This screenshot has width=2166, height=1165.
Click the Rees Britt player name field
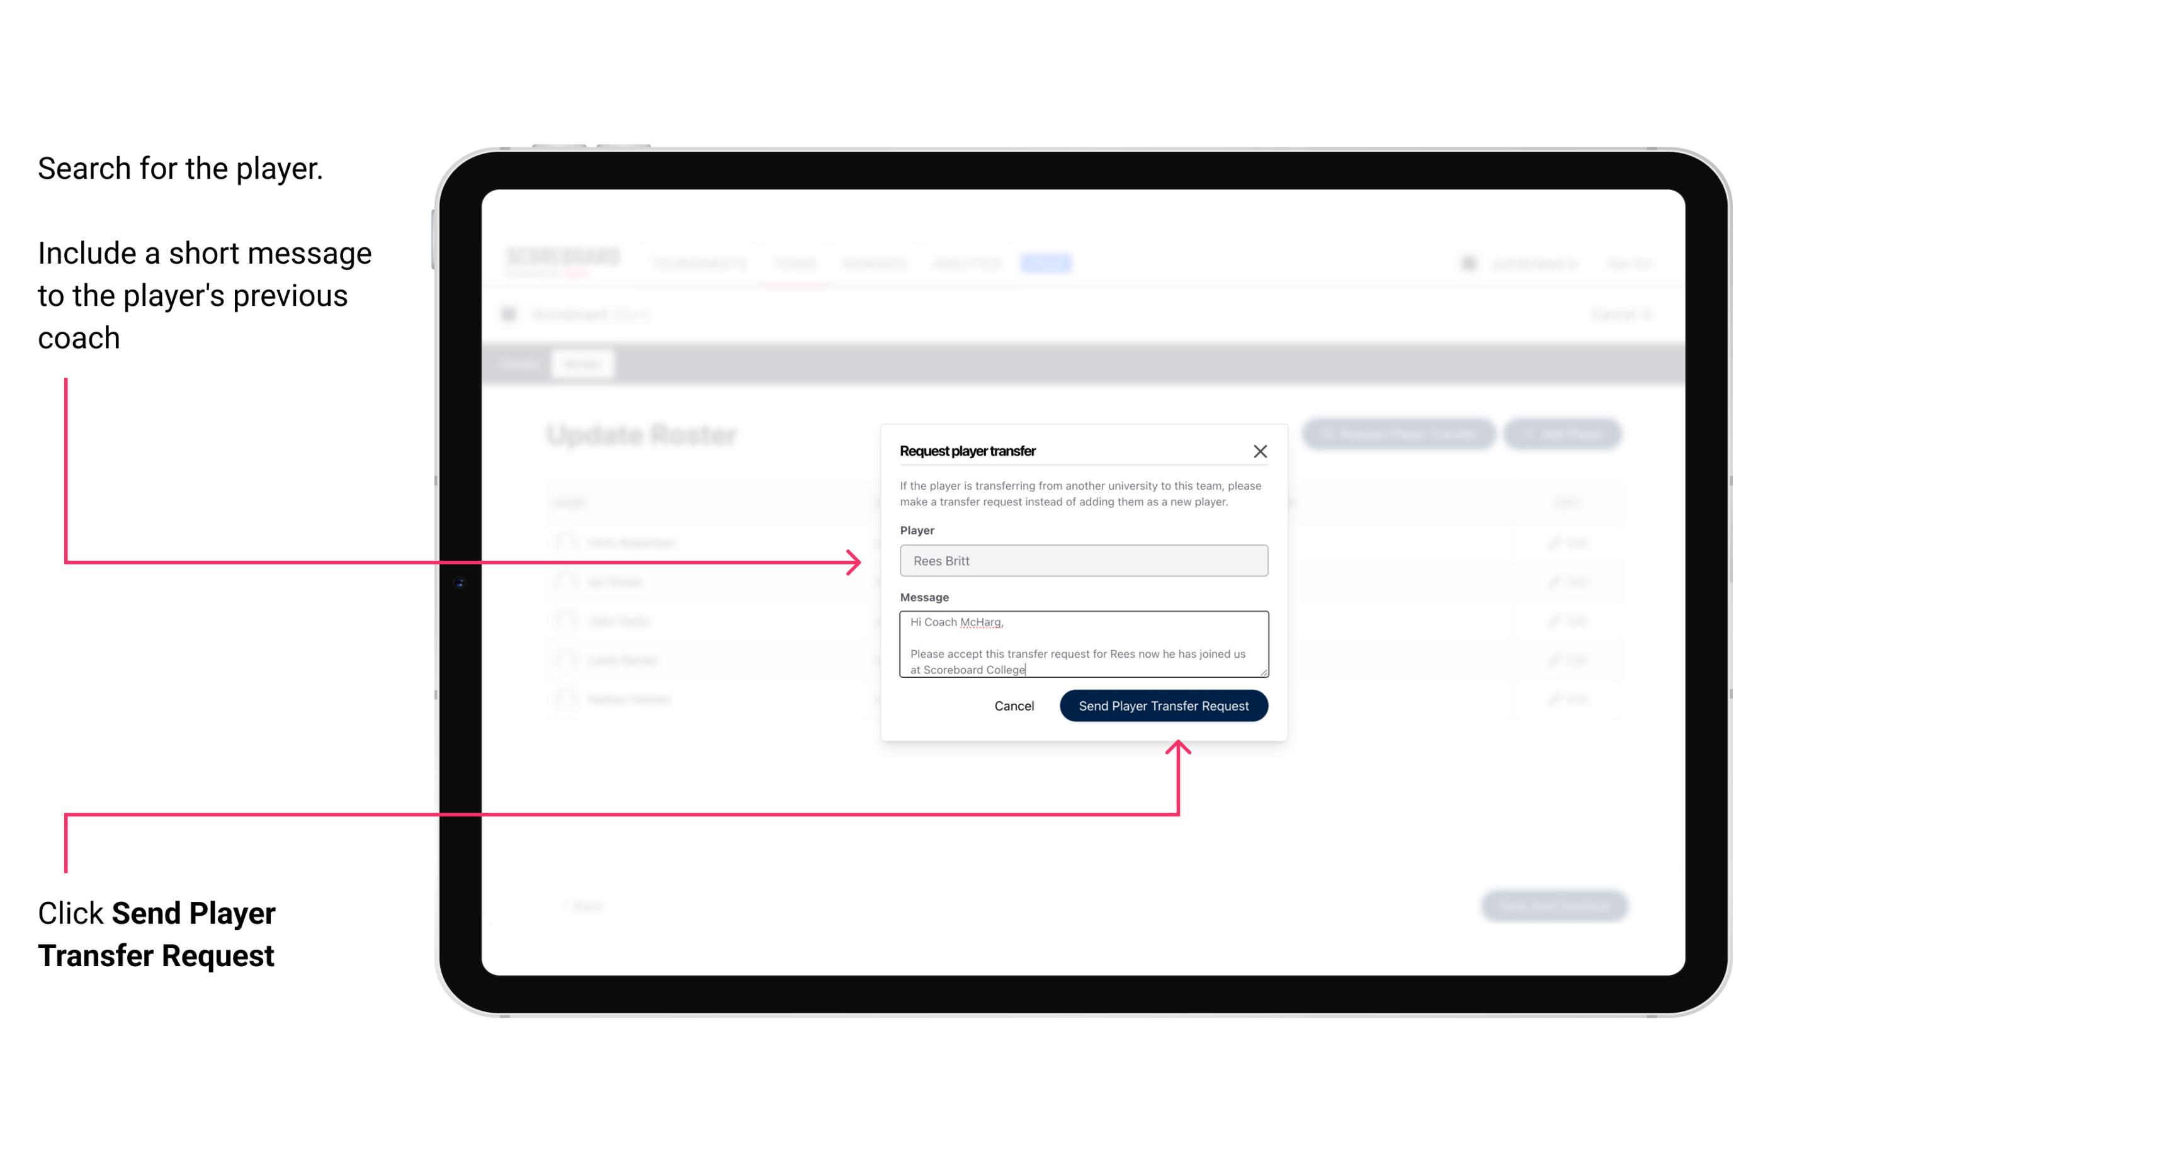pos(1082,561)
